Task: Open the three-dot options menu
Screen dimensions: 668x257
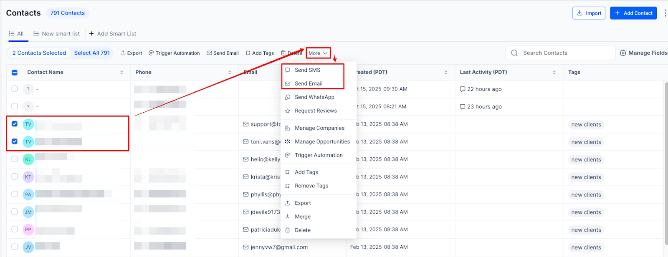Action: (665, 13)
